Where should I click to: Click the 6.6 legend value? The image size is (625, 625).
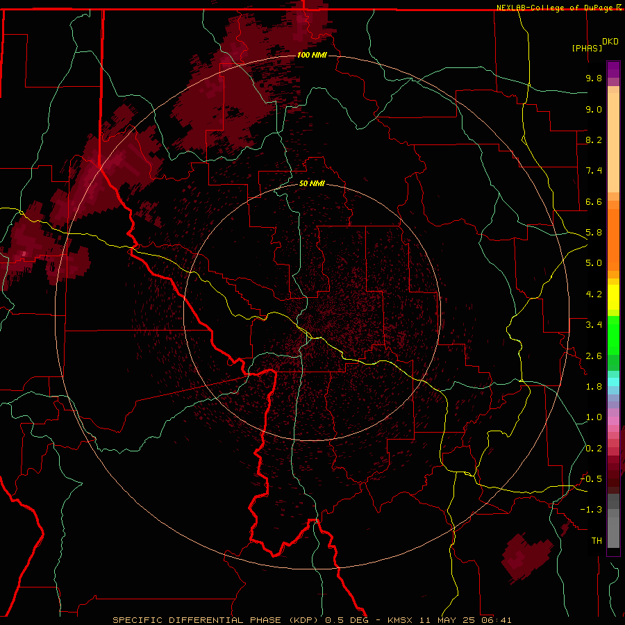[x=594, y=201]
